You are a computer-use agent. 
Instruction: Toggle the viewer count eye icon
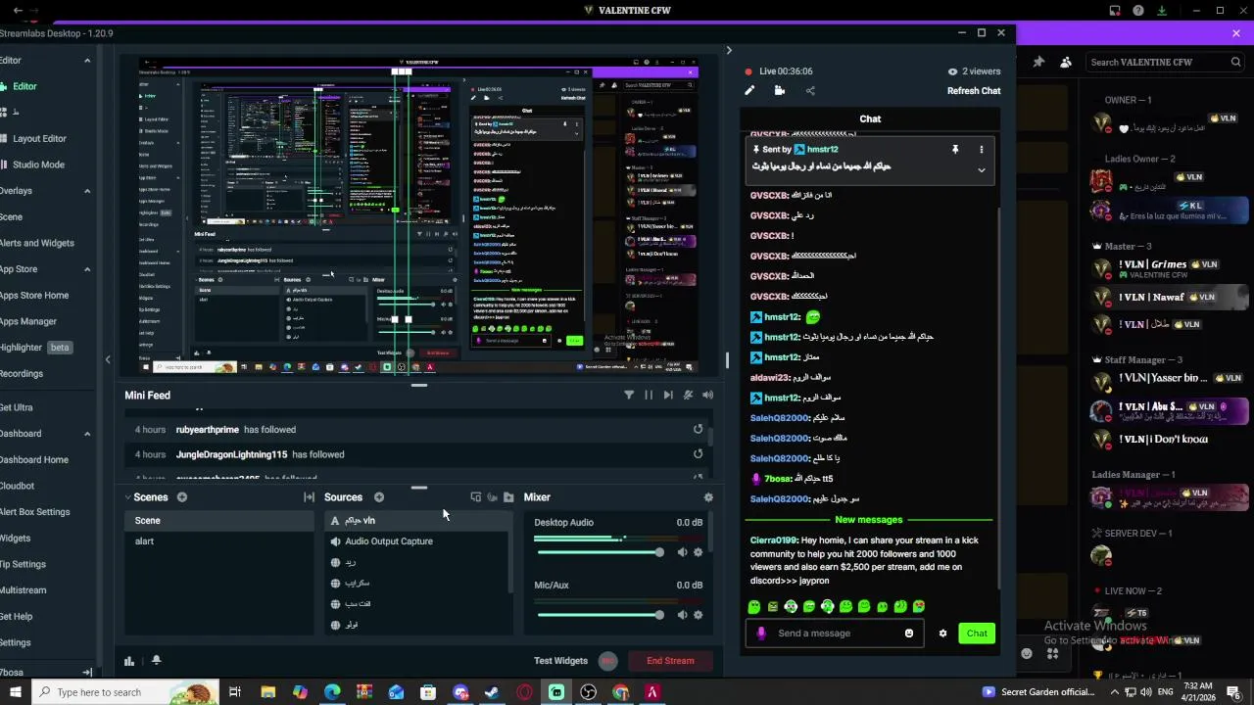coord(952,71)
